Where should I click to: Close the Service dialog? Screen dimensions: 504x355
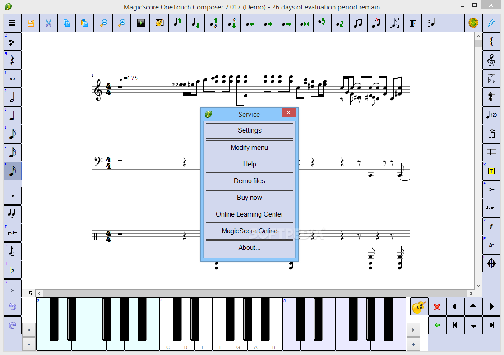coord(289,112)
